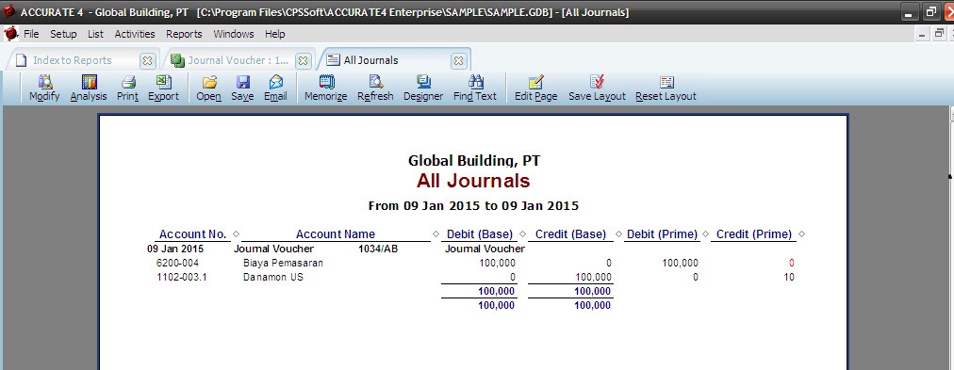954x370 pixels.
Task: Click the Account No. column header
Action: (193, 233)
